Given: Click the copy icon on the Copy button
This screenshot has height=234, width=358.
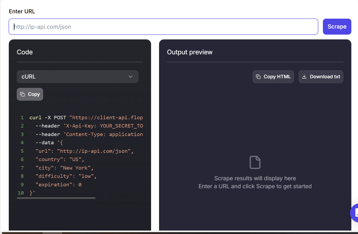Looking at the screenshot, I should click(23, 94).
